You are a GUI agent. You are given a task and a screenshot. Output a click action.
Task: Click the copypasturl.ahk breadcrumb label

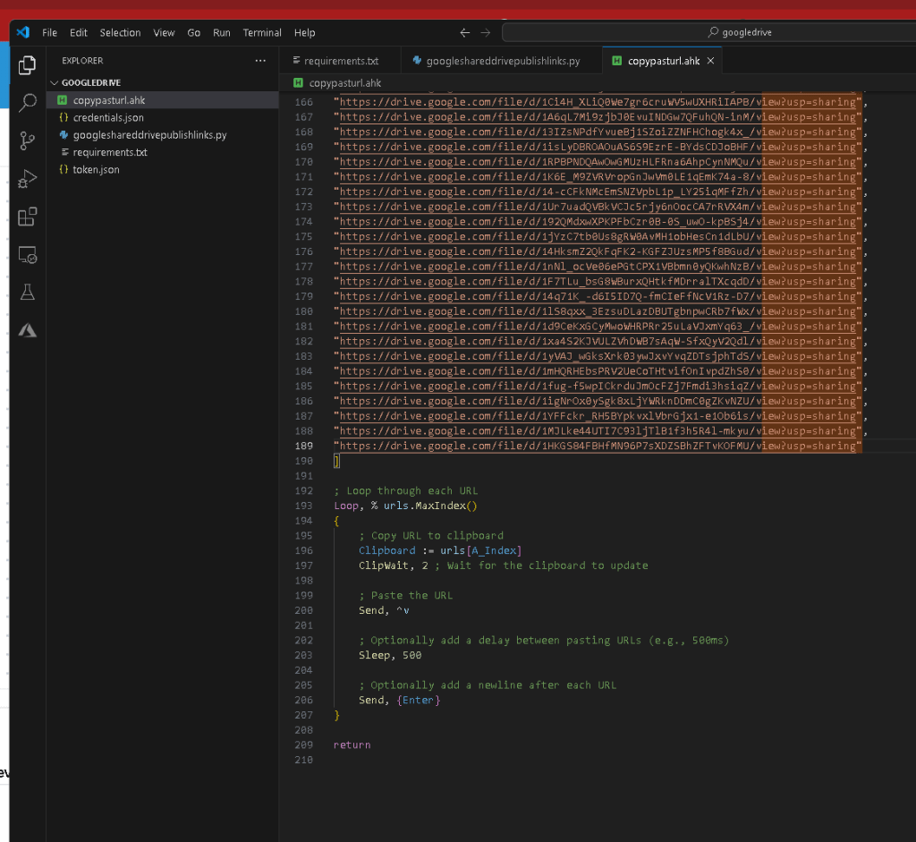pyautogui.click(x=344, y=83)
